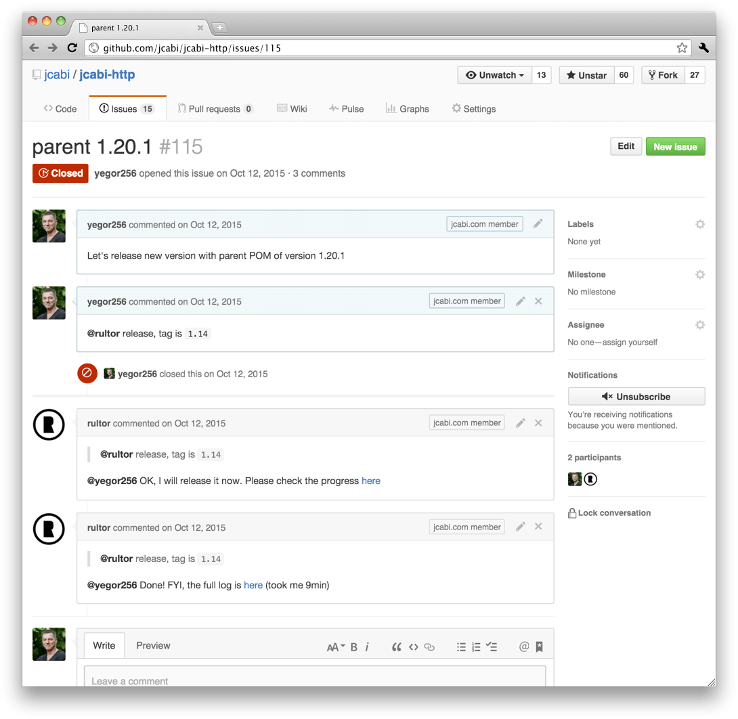This screenshot has width=738, height=719.
Task: Insert a link in comment editor
Action: point(429,647)
